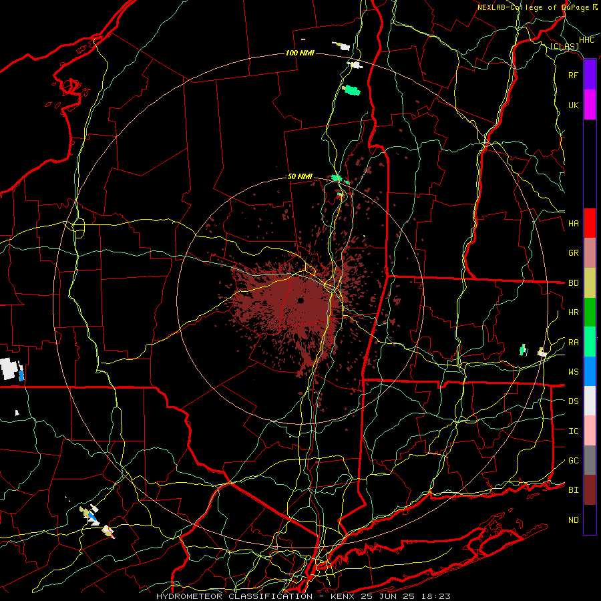Image resolution: width=601 pixels, height=601 pixels.
Task: Click the HR green legend swatch
Action: (x=590, y=312)
